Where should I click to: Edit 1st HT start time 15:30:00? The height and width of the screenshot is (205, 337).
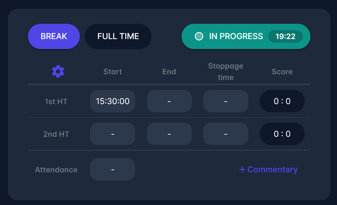[112, 101]
